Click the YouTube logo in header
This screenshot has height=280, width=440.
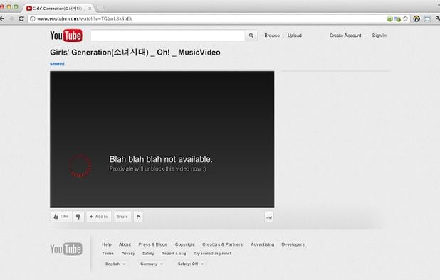pyautogui.click(x=66, y=36)
